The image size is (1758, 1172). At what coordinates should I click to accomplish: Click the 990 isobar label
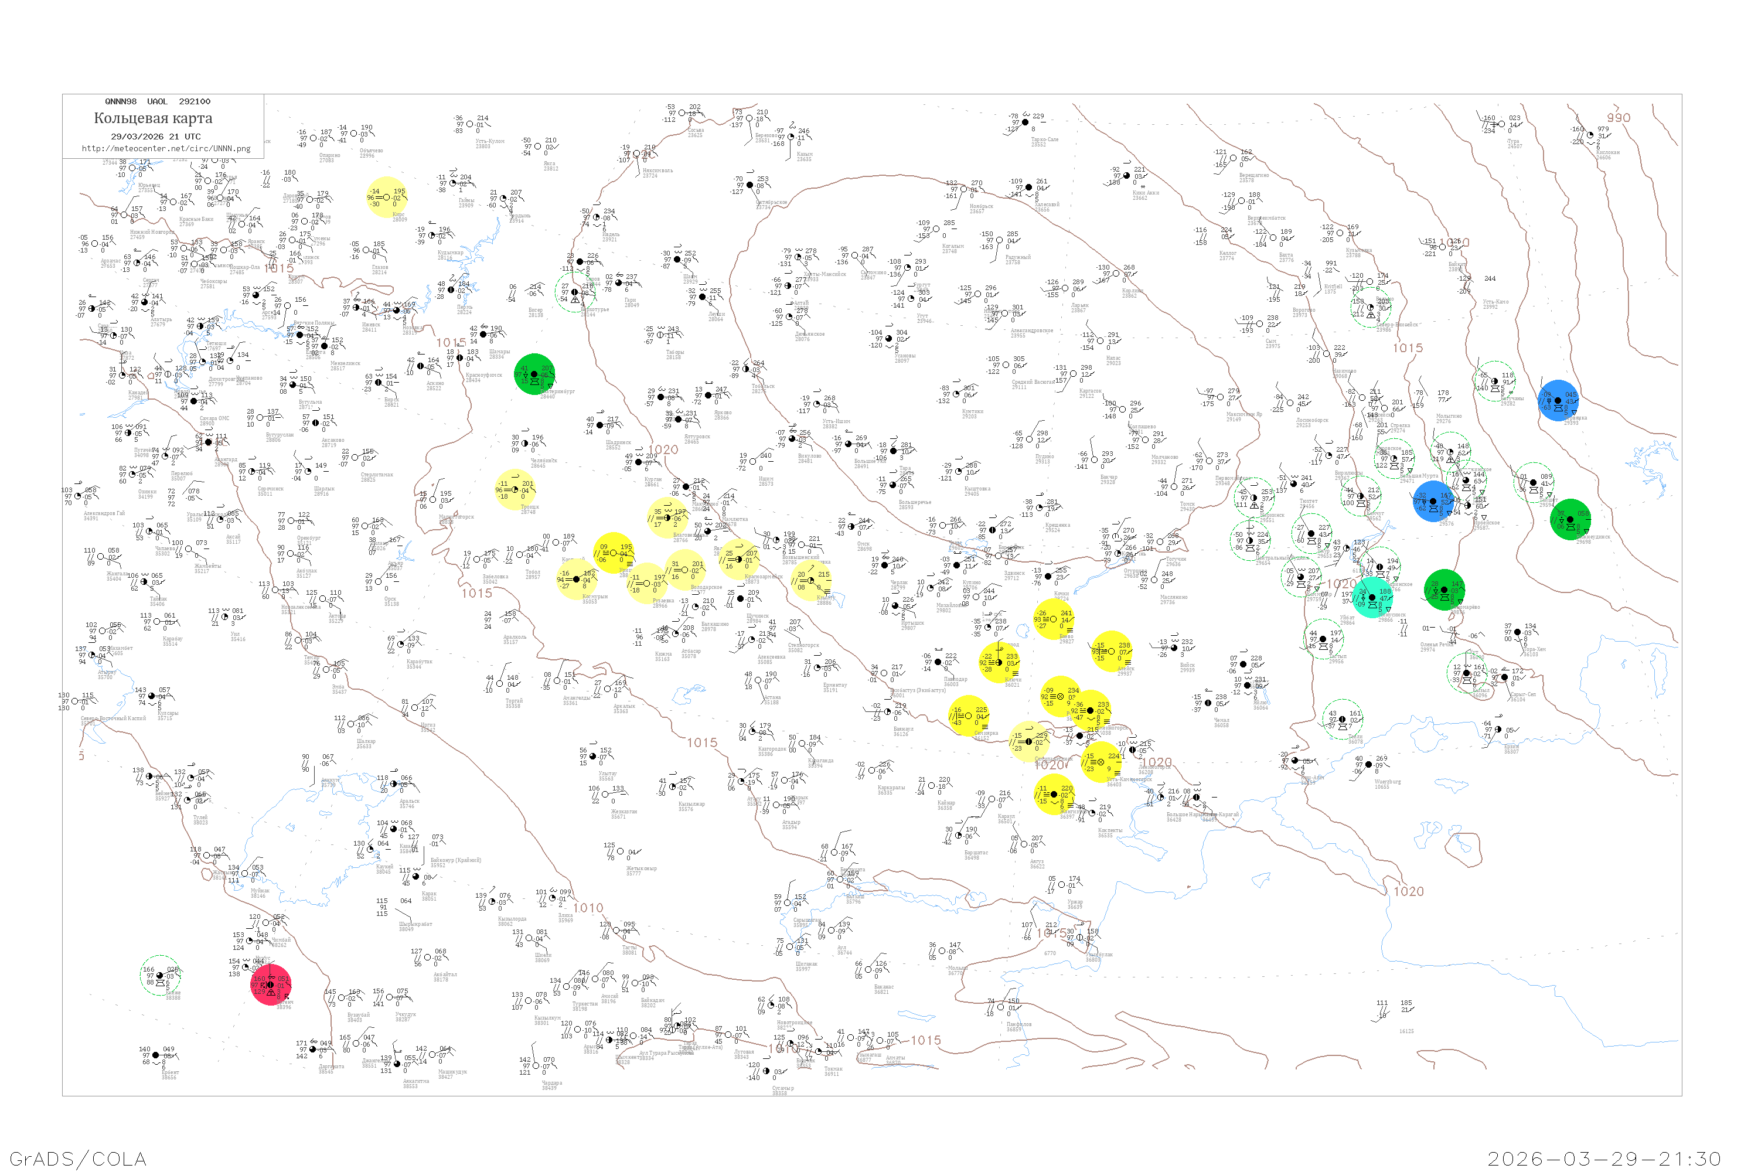(1618, 118)
